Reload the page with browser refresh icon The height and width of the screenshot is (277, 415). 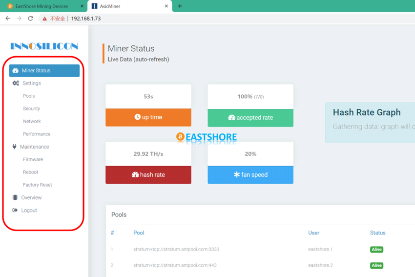click(30, 19)
